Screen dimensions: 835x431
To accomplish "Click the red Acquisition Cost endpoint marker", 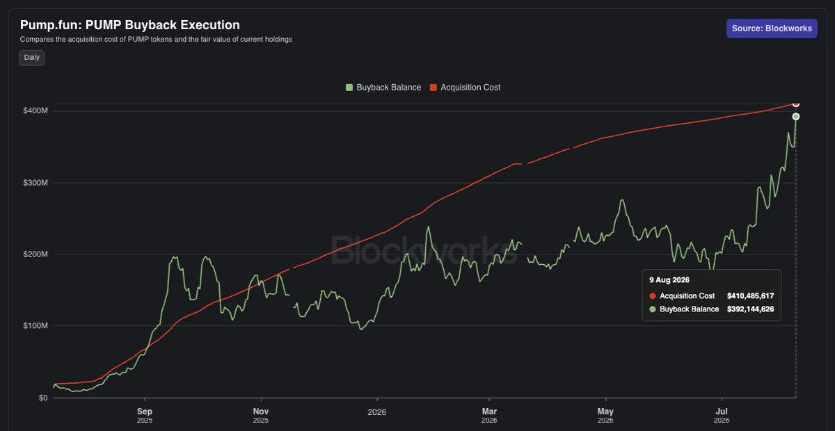I will click(x=796, y=104).
